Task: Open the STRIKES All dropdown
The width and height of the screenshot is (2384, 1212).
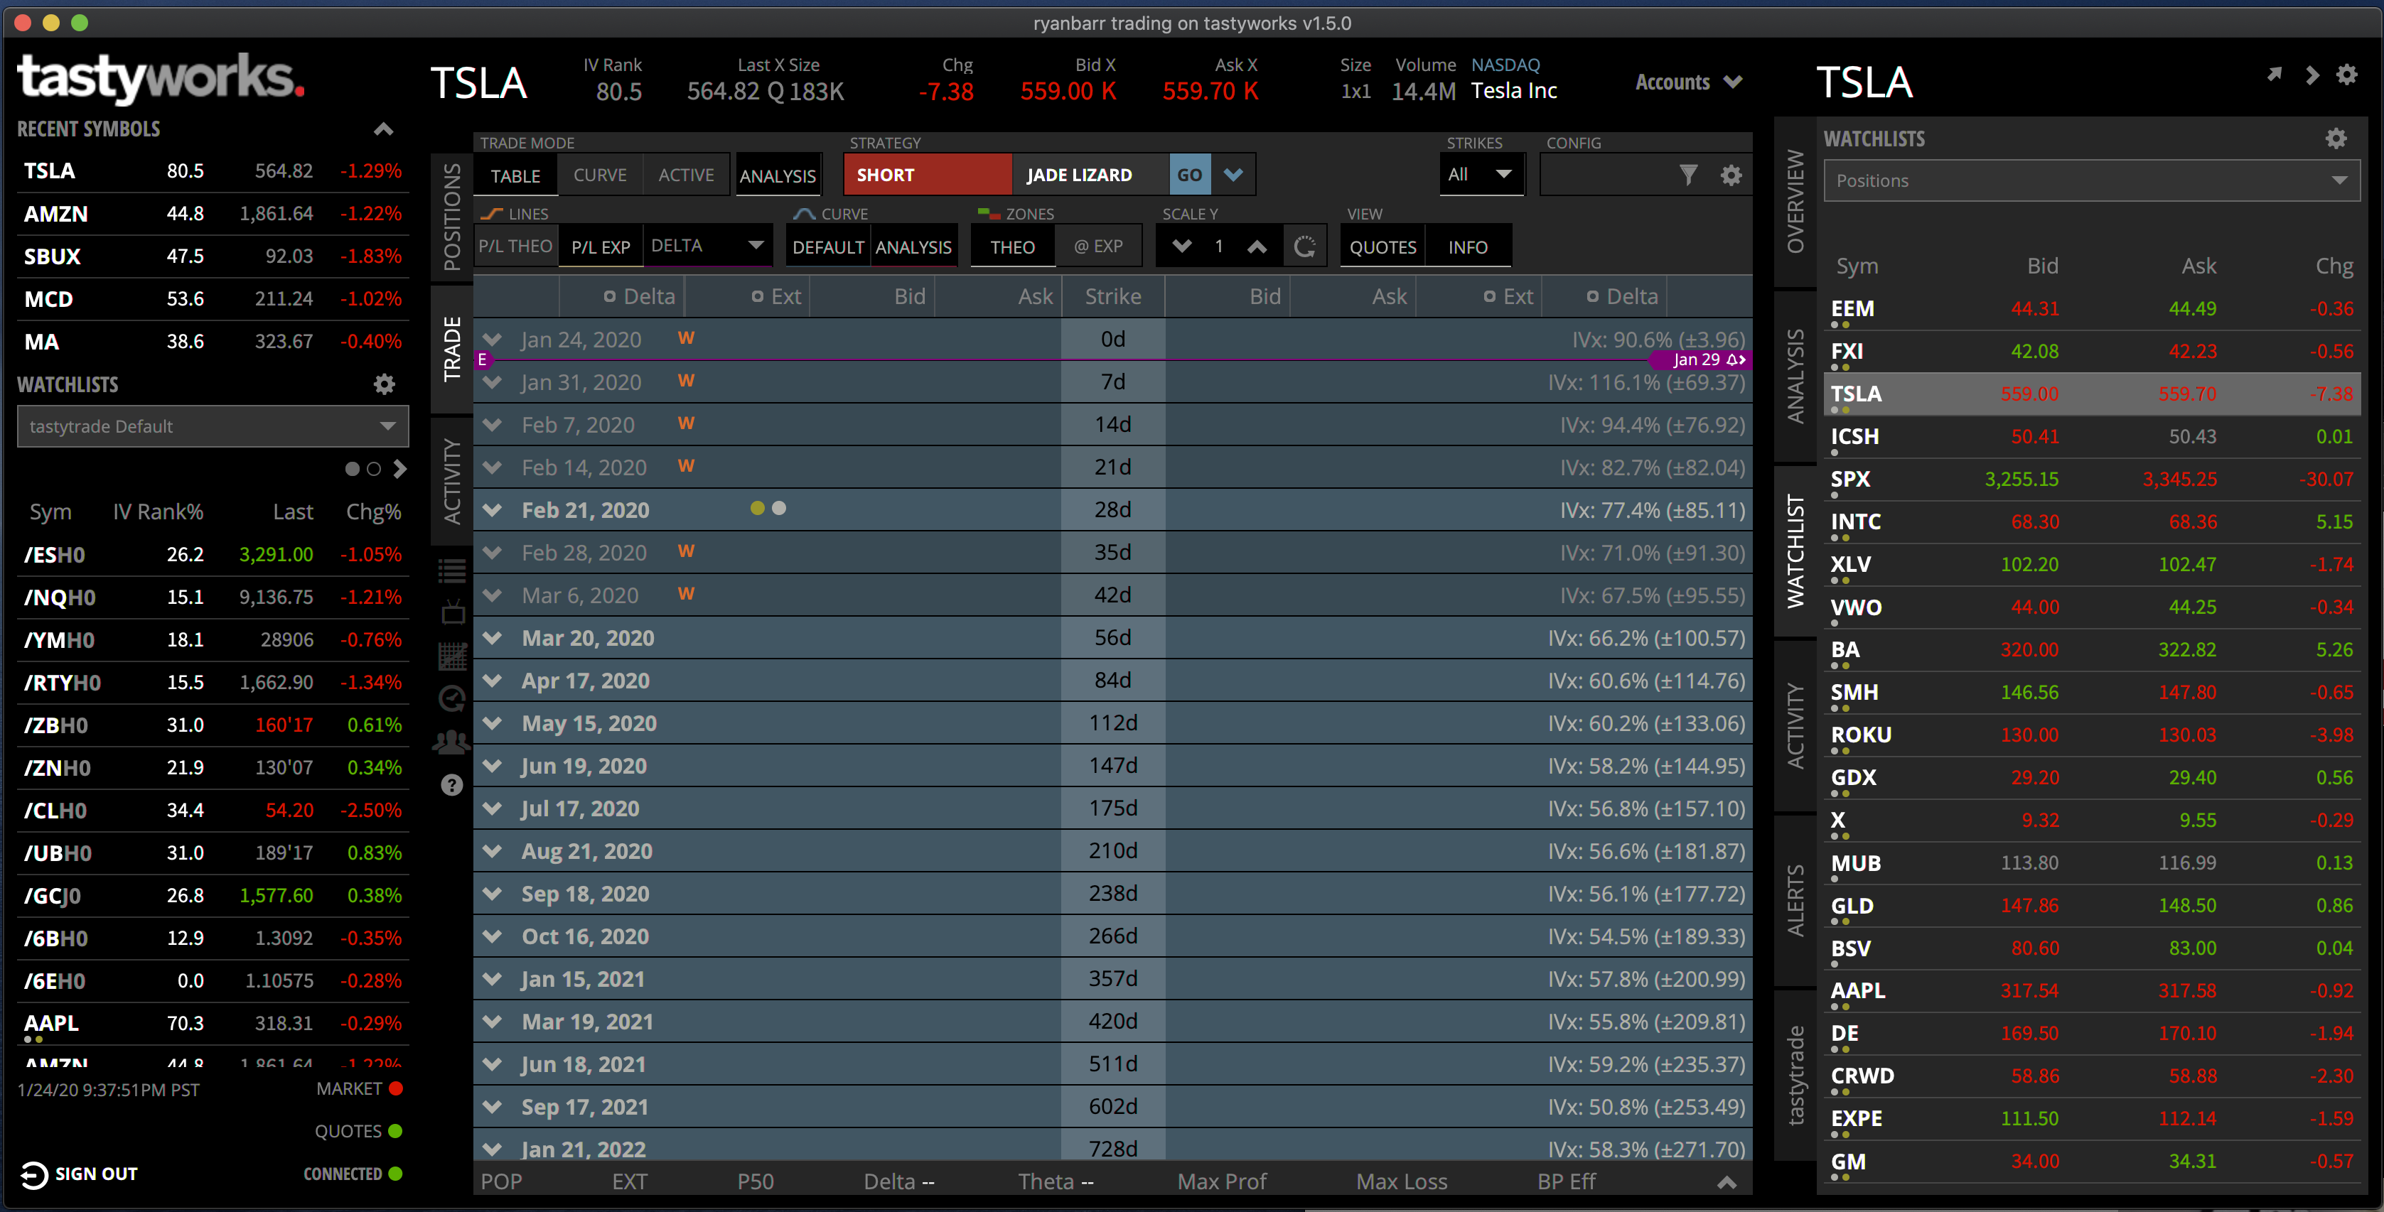Action: pos(1481,175)
